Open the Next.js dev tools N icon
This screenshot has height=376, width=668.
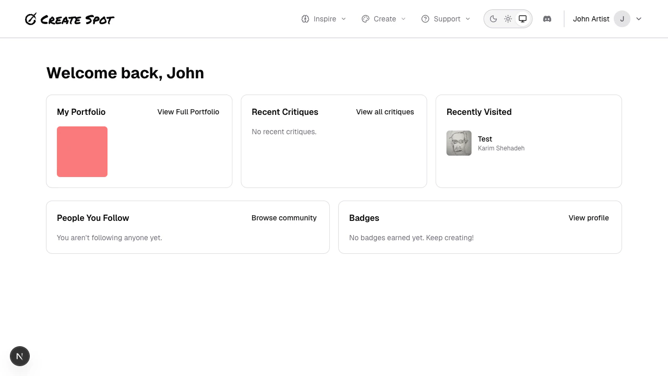(20, 356)
